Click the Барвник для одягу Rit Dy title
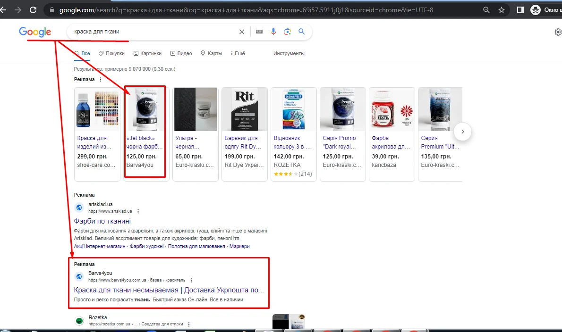Image resolution: width=562 pixels, height=332 pixels. pyautogui.click(x=243, y=142)
